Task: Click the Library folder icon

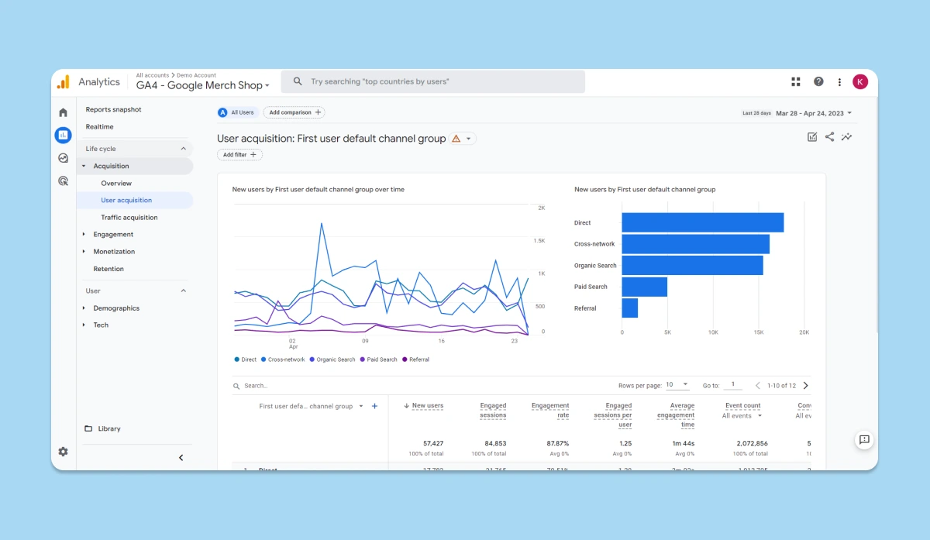Action: (x=88, y=428)
